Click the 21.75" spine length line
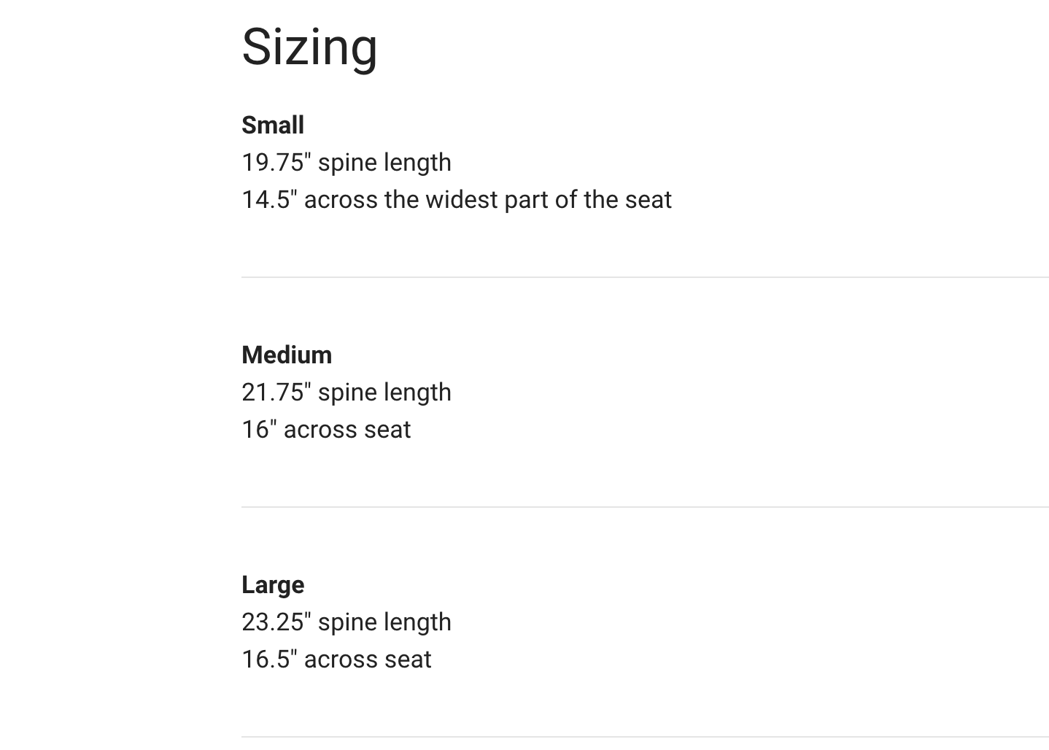The width and height of the screenshot is (1049, 750). click(347, 393)
